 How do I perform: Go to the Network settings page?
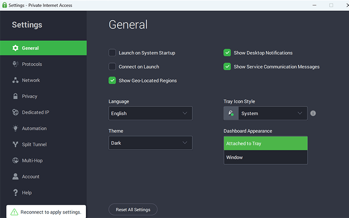coord(43,80)
